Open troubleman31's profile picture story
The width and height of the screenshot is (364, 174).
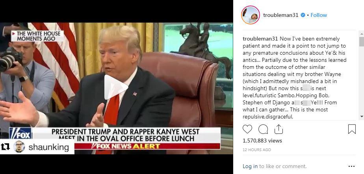251,15
